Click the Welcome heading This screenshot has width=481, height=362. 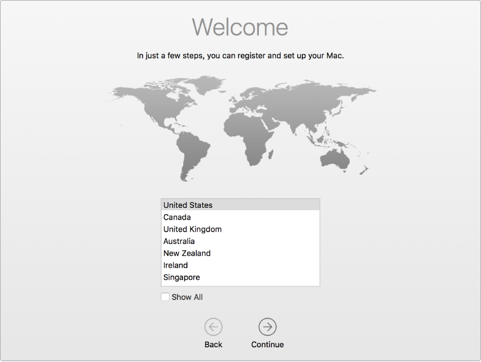(240, 27)
